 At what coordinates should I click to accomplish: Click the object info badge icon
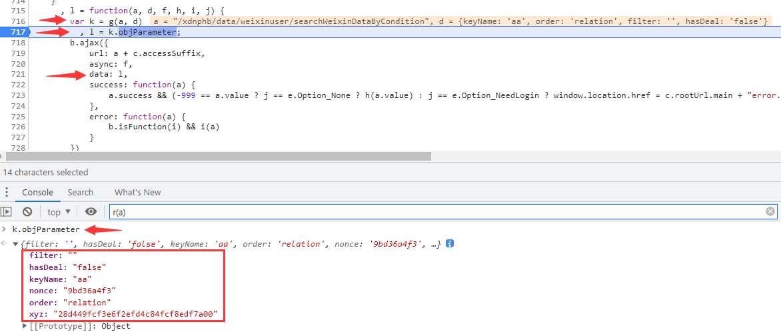click(450, 244)
